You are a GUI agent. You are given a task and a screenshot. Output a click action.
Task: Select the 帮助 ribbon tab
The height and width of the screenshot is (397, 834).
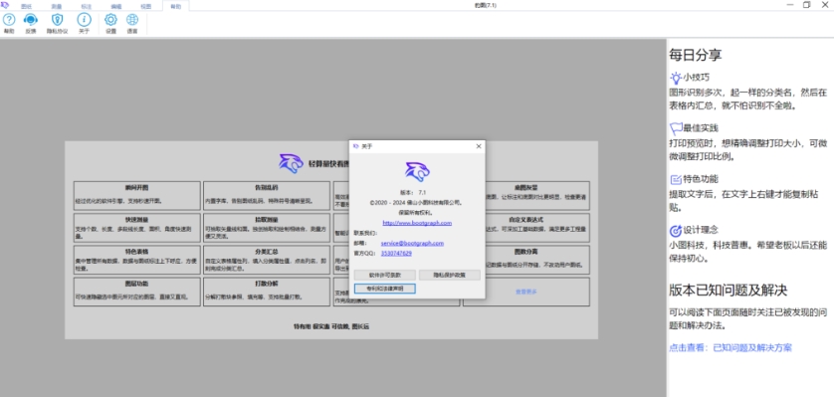(175, 6)
